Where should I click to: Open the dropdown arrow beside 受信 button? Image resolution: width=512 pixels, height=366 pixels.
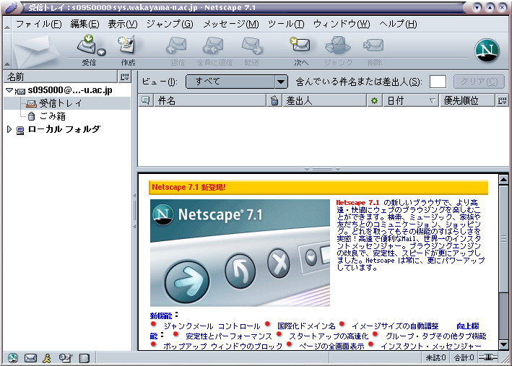click(102, 52)
